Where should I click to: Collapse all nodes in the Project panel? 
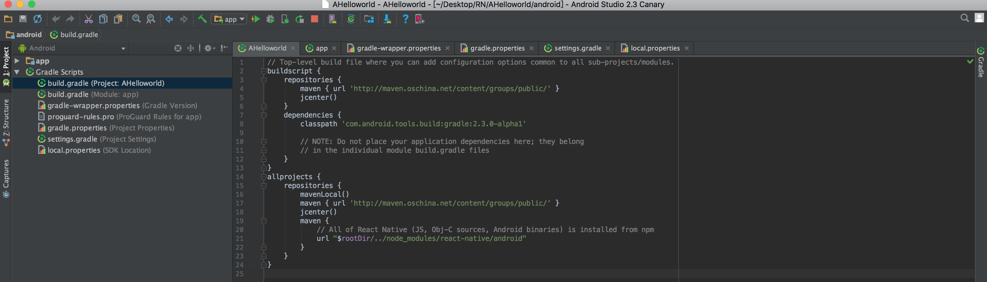(190, 48)
